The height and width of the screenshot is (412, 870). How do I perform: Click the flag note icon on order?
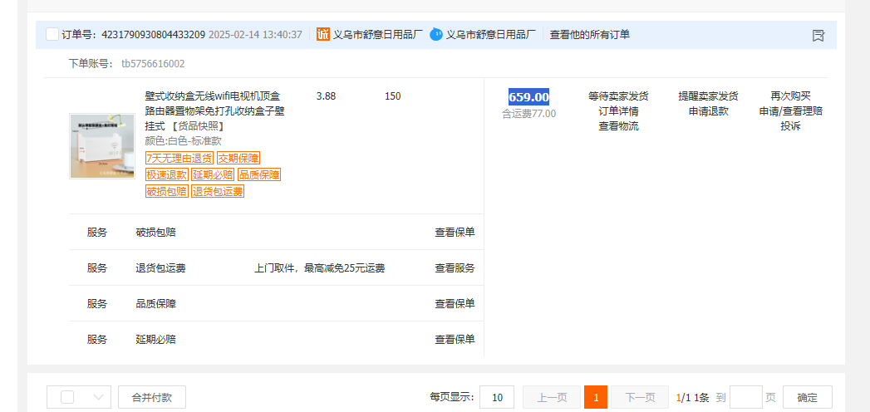pyautogui.click(x=818, y=35)
